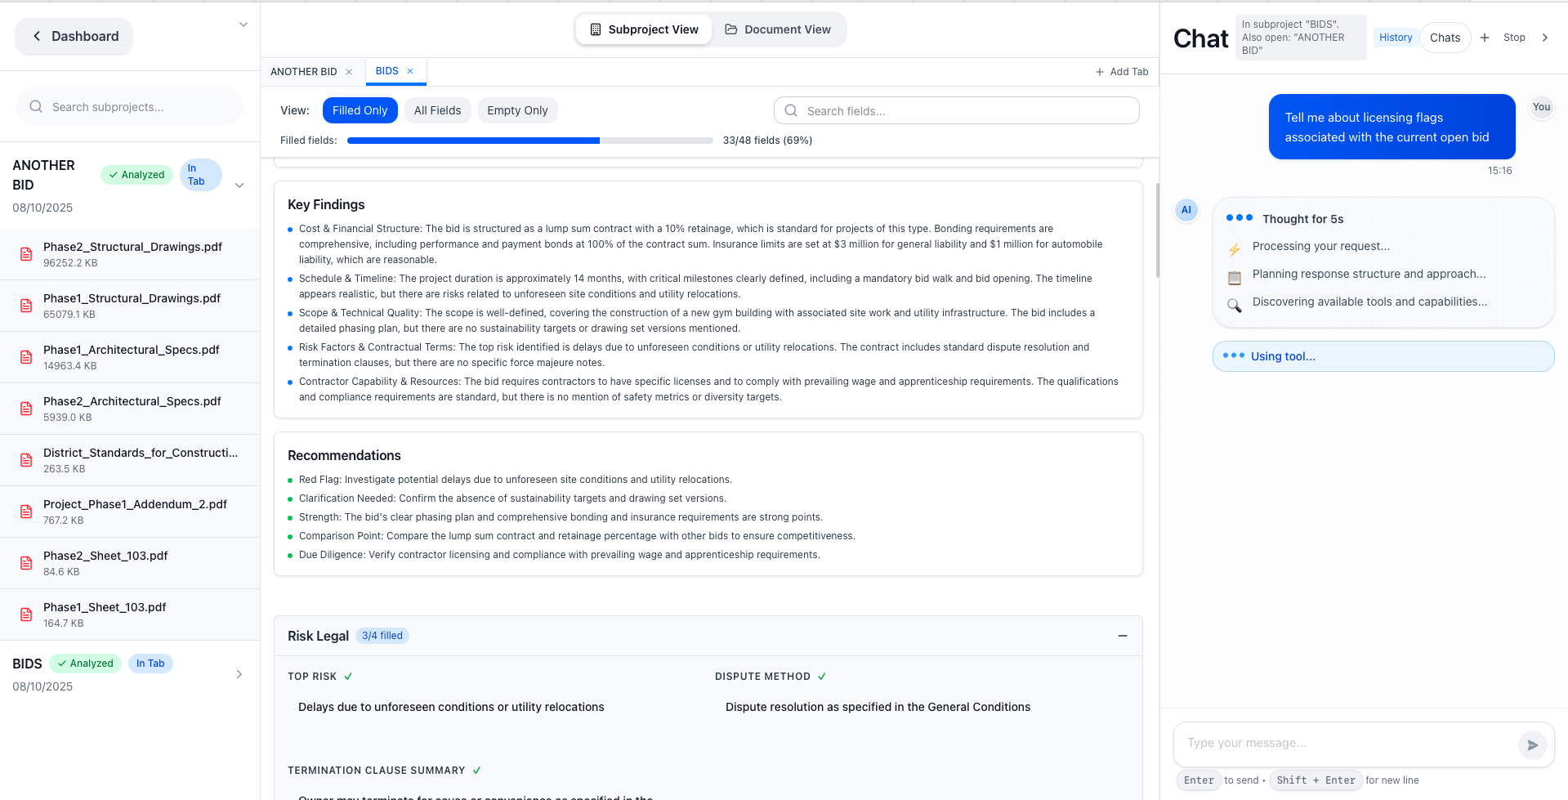Viewport: 1568px width, 800px height.
Task: Stop the AI response generation
Action: tap(1513, 37)
